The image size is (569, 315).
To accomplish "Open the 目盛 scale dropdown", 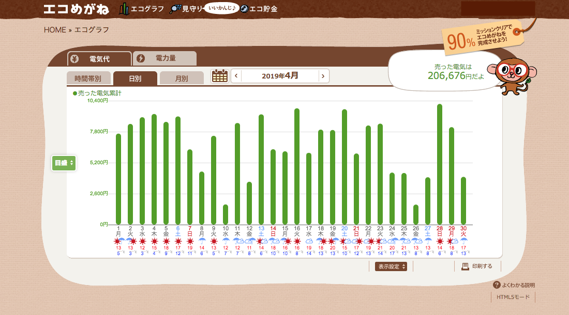I will [64, 163].
